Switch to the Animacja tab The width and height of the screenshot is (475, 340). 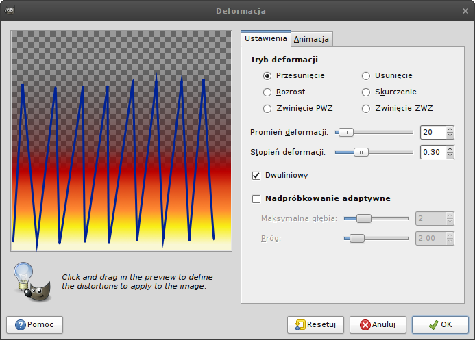[311, 39]
